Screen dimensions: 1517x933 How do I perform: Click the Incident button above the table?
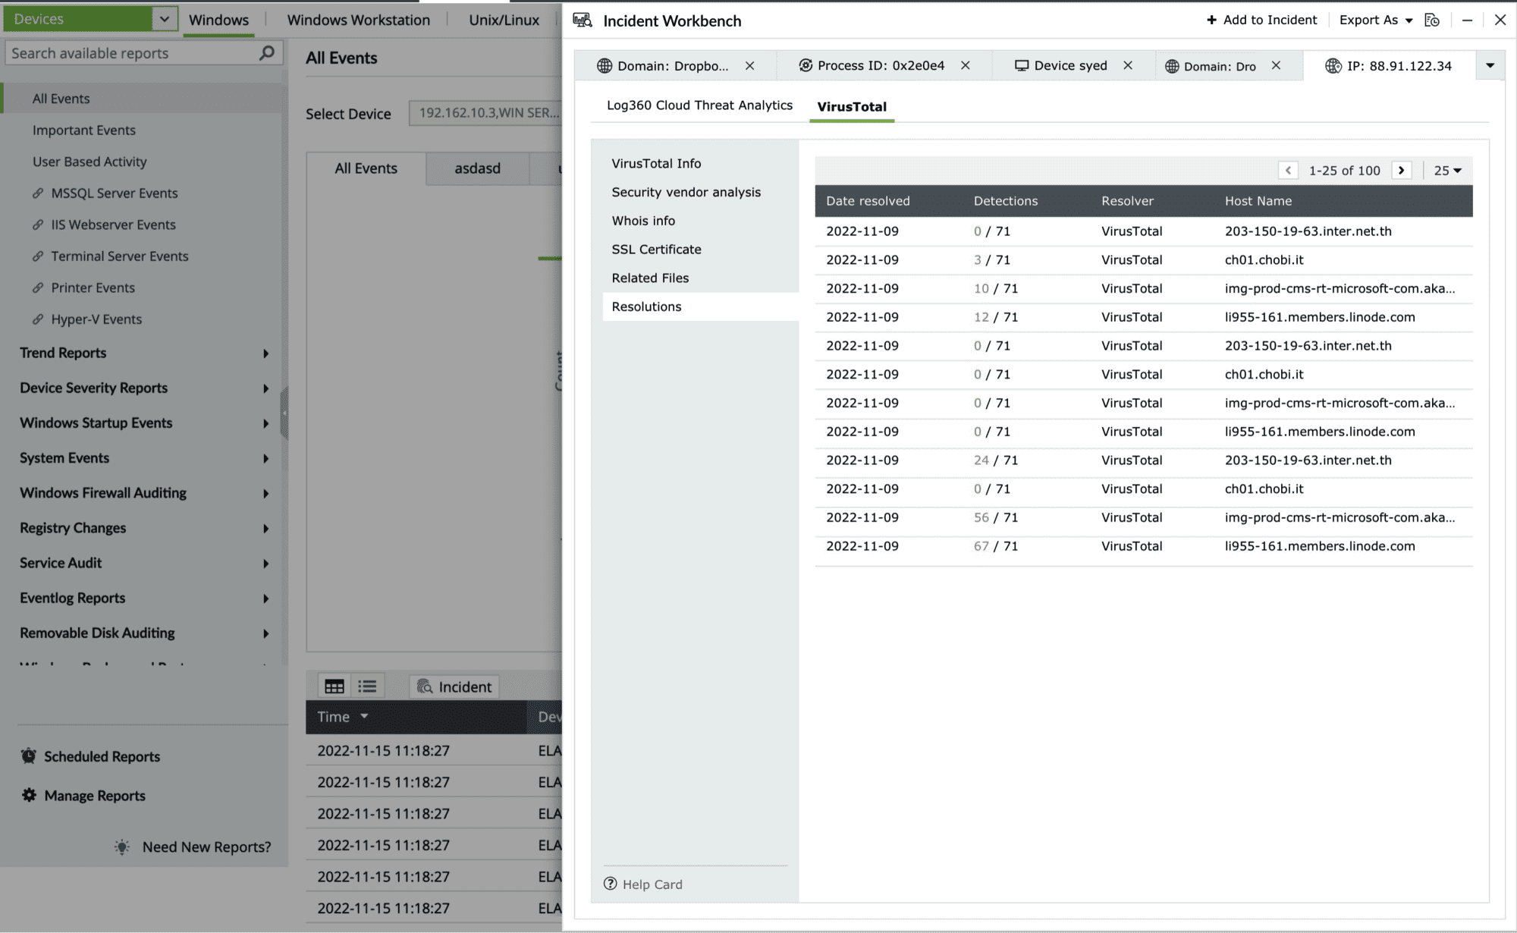[x=454, y=686]
